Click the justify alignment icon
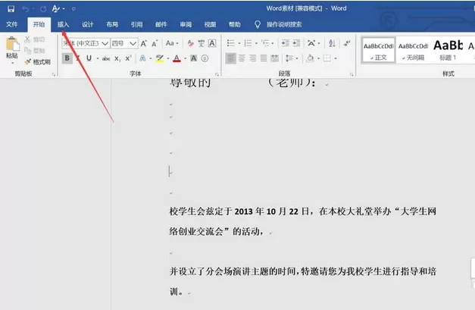Screen dimensions: 475x310 pos(264,58)
